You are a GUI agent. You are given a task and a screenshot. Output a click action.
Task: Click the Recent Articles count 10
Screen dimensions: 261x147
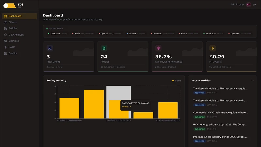[252, 81]
